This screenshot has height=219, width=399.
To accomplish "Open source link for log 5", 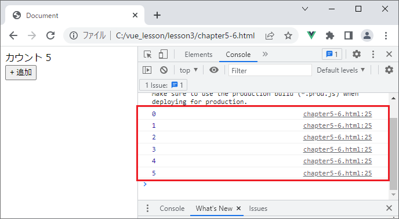I will 338,173.
